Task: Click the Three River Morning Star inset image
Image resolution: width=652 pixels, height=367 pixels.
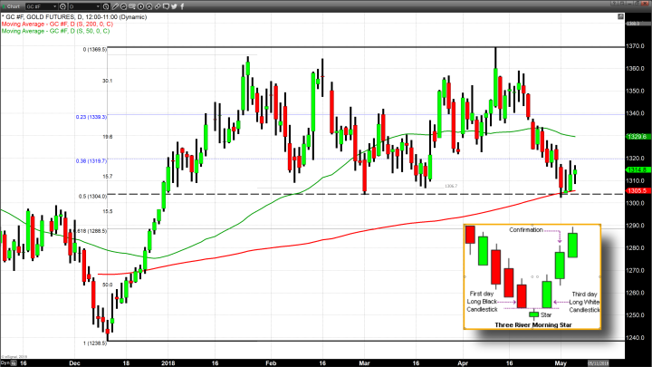Action: (x=532, y=276)
